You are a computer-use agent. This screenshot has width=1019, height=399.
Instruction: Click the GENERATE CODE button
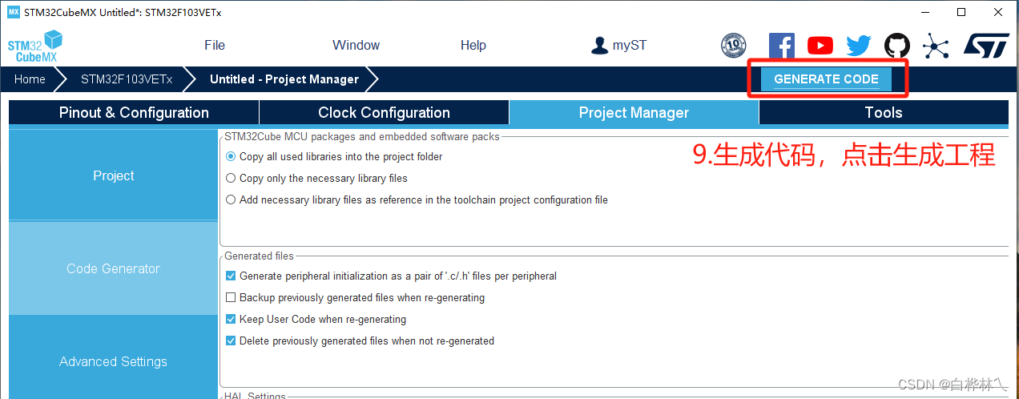click(826, 79)
